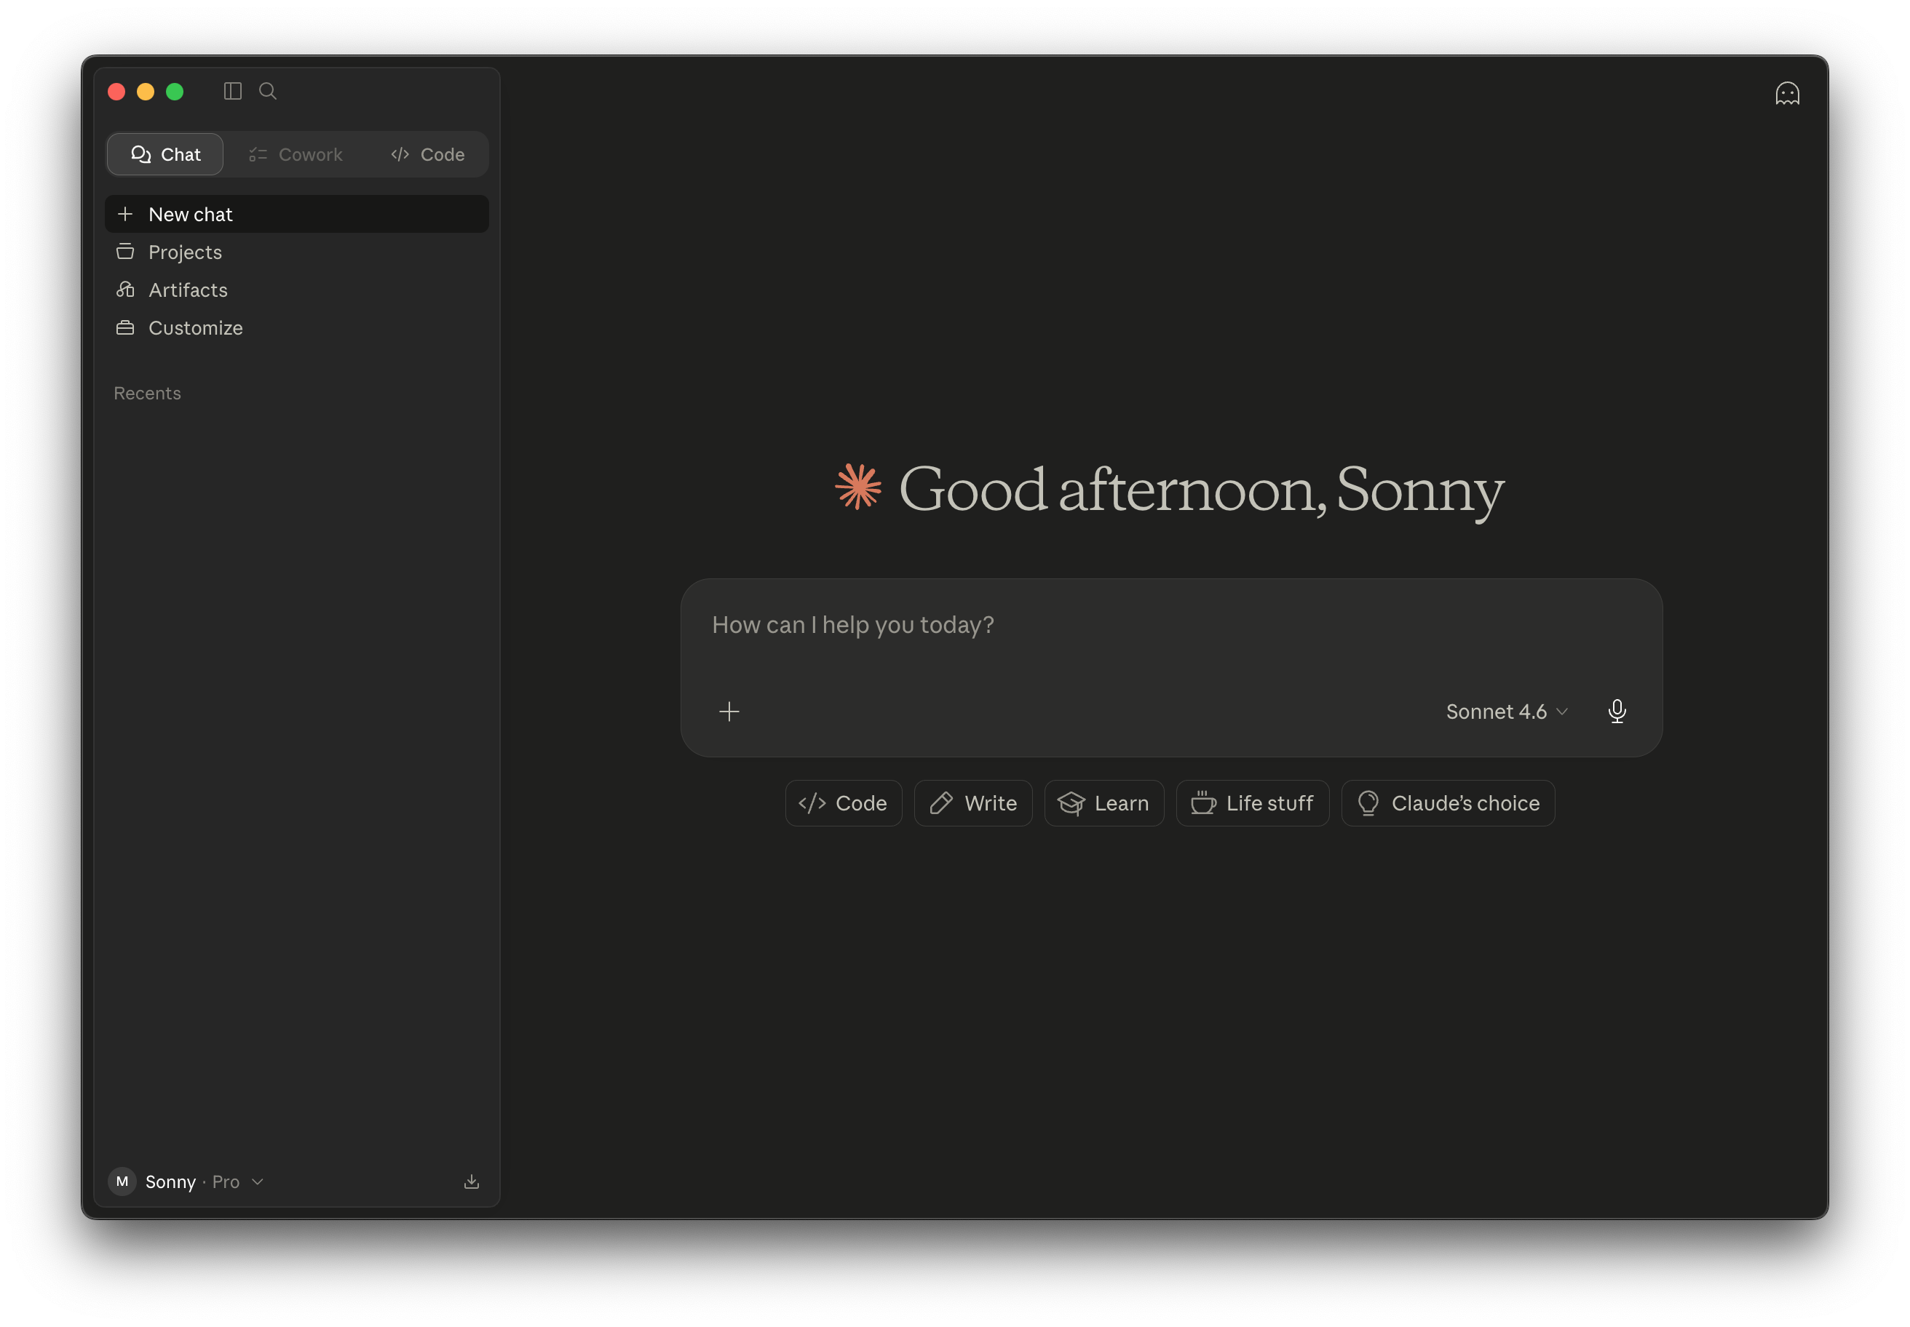Click the ghost incognito chat icon
Screen dimensions: 1910x1327
pyautogui.click(x=1787, y=93)
